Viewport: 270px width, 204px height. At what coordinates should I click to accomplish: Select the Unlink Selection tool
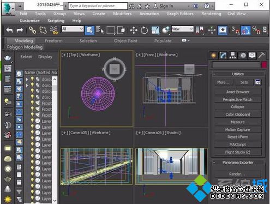(x=43, y=30)
